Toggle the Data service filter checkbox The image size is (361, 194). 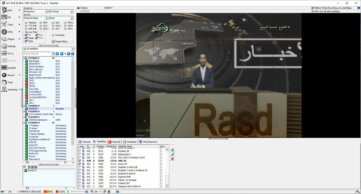pyautogui.click(x=26, y=41)
